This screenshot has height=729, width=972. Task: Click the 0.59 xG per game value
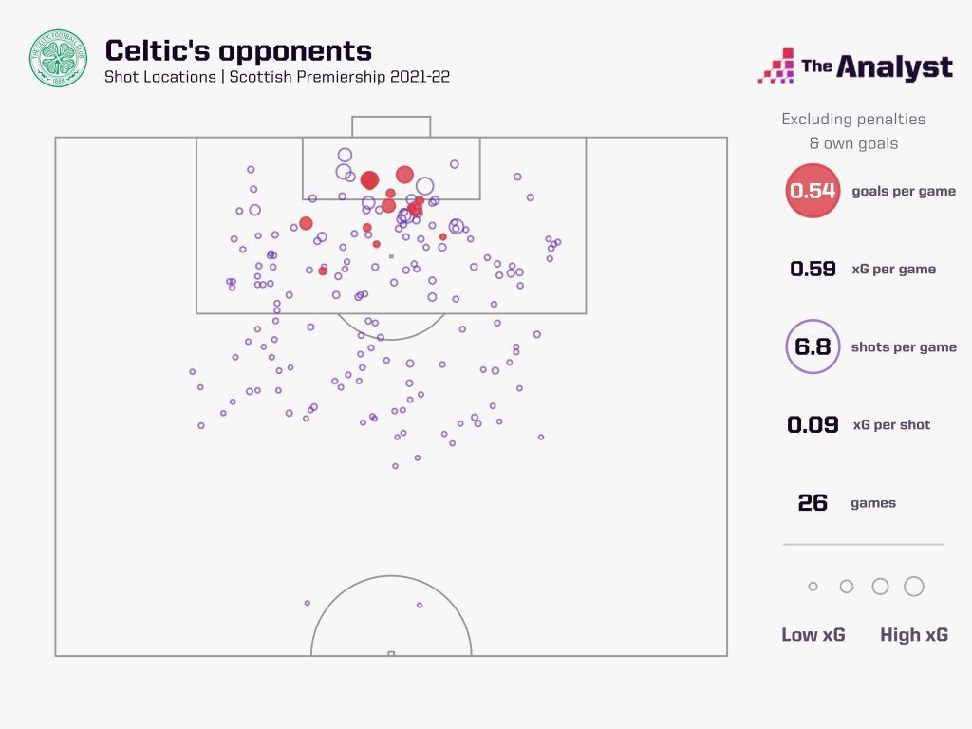coord(813,269)
